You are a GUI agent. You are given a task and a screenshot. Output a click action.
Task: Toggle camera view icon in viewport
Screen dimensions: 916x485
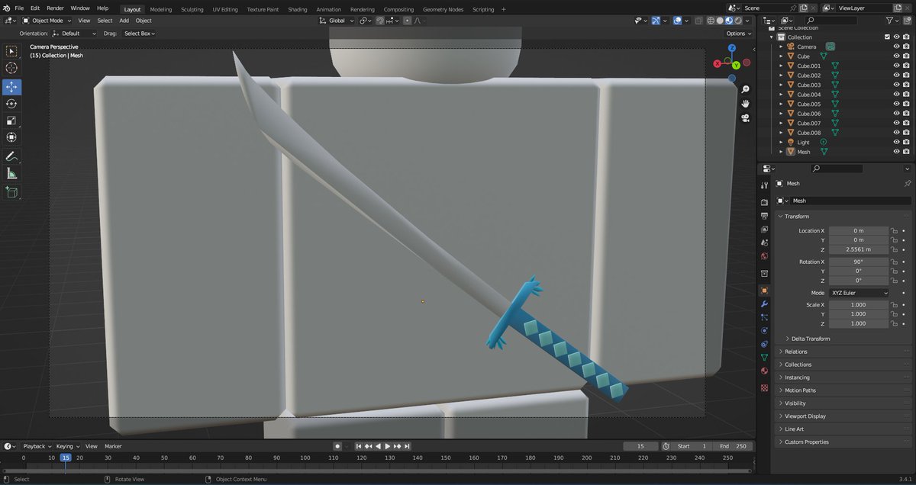pyautogui.click(x=745, y=118)
